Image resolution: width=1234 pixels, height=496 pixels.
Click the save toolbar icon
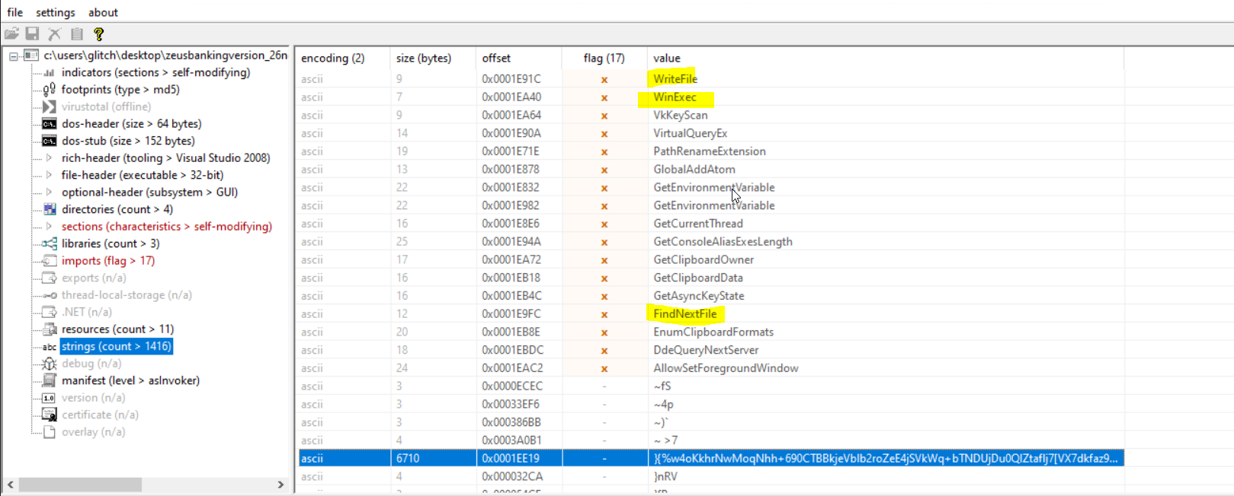pos(32,33)
